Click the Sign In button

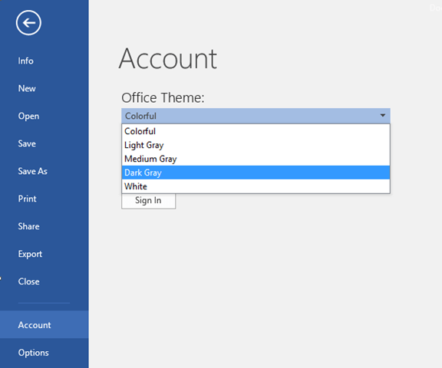point(148,201)
